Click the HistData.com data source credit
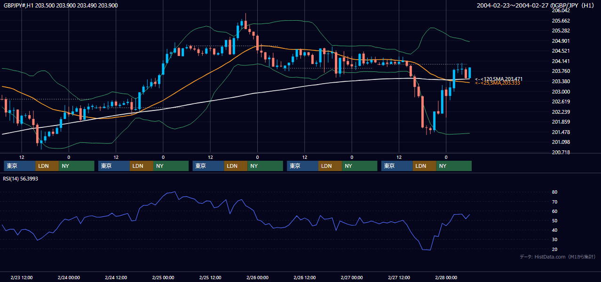This screenshot has width=601, height=282. pos(558,257)
